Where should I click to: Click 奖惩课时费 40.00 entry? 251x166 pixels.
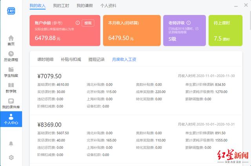point(51,140)
